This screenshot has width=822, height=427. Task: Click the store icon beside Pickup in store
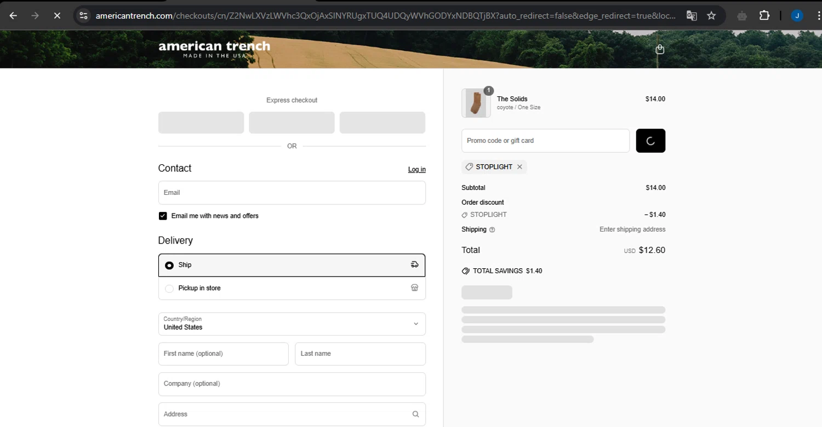click(x=414, y=288)
